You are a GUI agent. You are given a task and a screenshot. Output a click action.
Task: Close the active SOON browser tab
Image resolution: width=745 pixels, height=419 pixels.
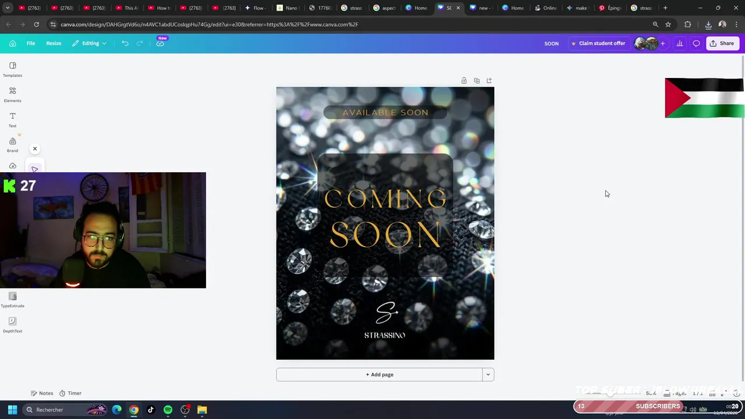click(x=458, y=8)
